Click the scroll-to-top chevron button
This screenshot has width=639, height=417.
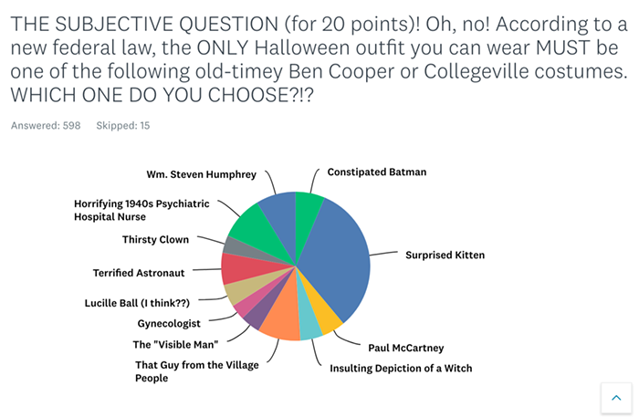616,398
